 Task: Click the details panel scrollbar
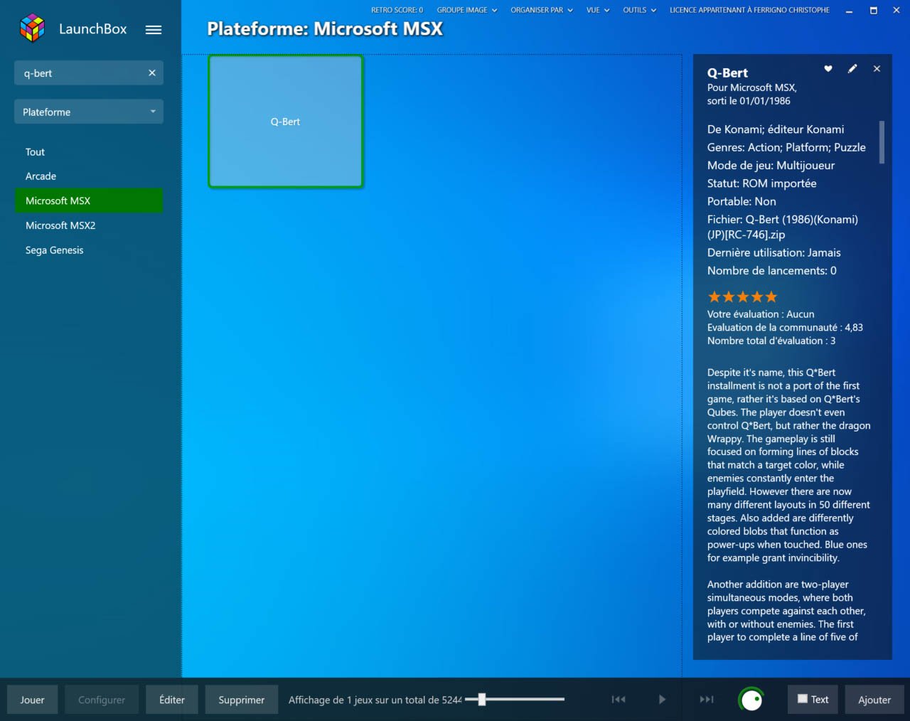pos(882,142)
